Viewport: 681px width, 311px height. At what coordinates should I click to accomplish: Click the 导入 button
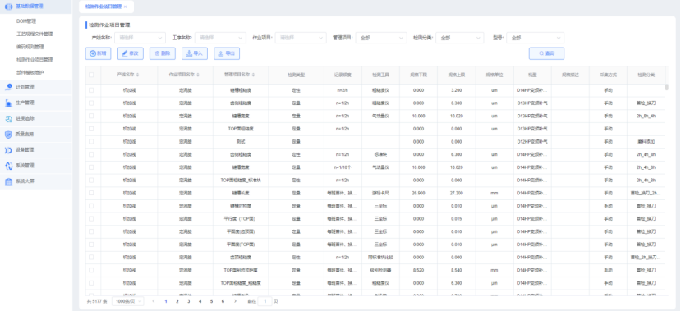(x=195, y=53)
